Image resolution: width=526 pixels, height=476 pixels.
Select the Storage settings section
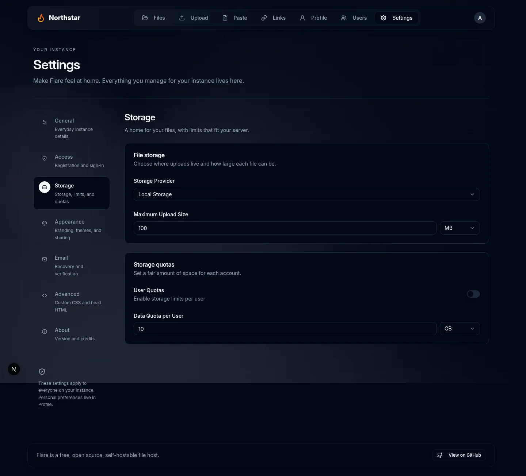tap(72, 193)
